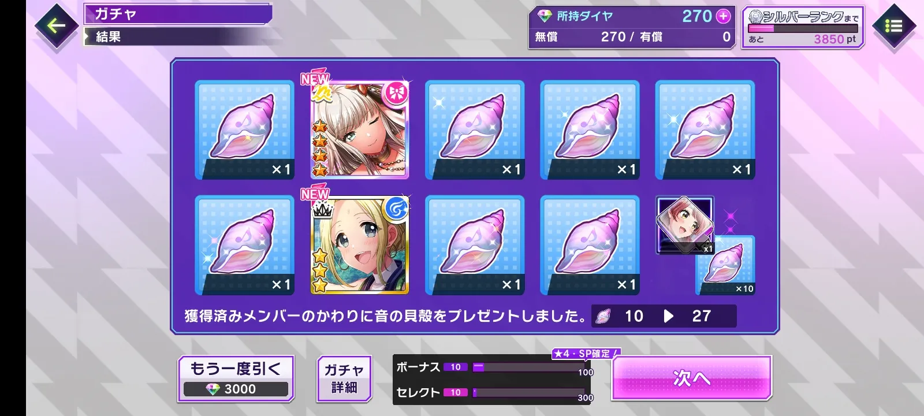Tap the 結果 subtitle label

(x=108, y=37)
